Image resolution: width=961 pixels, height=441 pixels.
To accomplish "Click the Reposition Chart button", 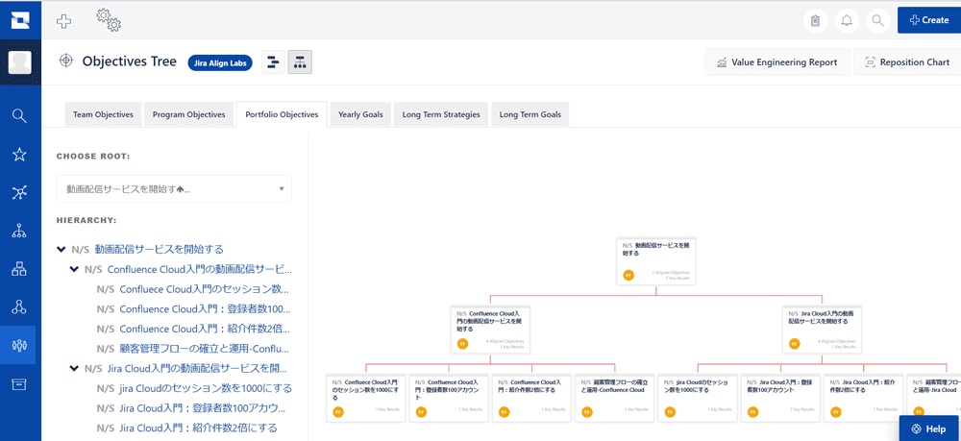I will click(x=908, y=61).
